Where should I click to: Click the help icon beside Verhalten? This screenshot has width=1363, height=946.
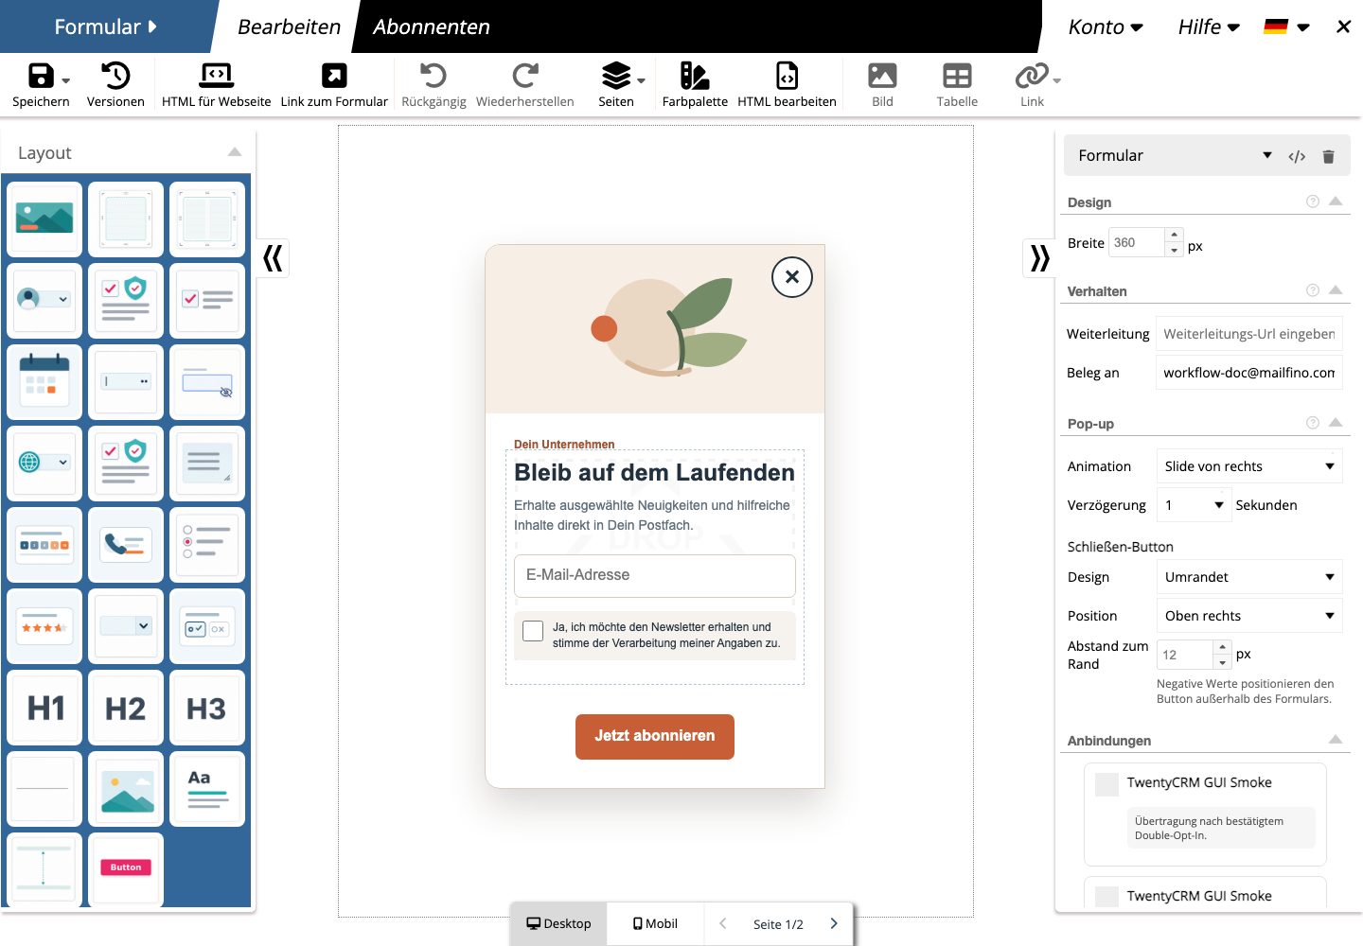pos(1313,290)
